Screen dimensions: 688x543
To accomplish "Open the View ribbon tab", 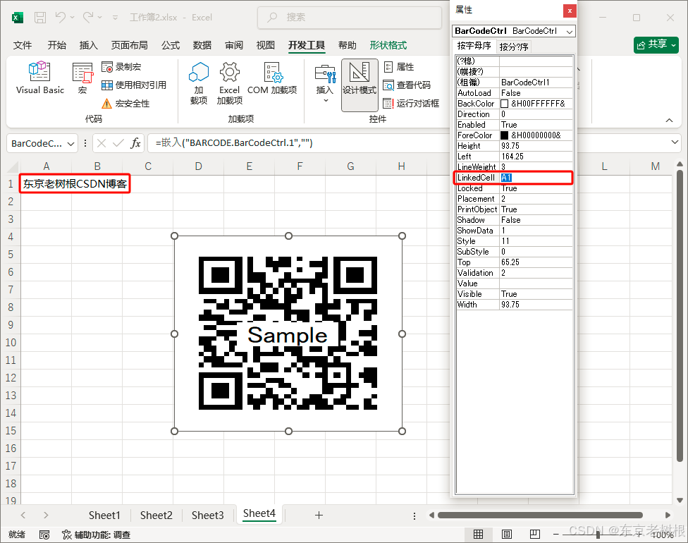I will pyautogui.click(x=265, y=45).
